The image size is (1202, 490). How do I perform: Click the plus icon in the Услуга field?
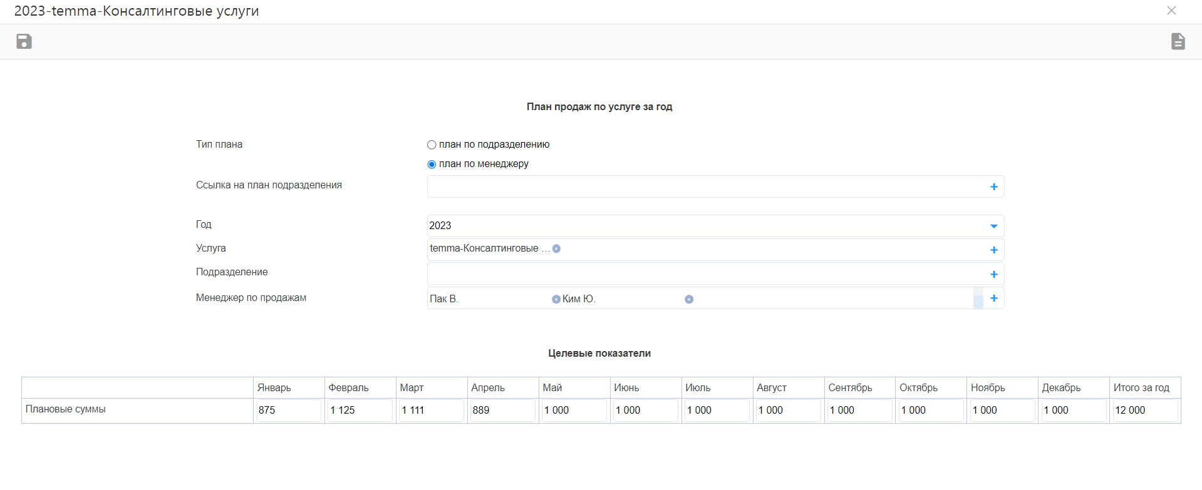pos(993,250)
